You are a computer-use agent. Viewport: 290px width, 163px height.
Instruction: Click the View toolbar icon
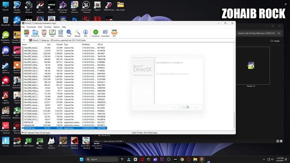coord(53,33)
